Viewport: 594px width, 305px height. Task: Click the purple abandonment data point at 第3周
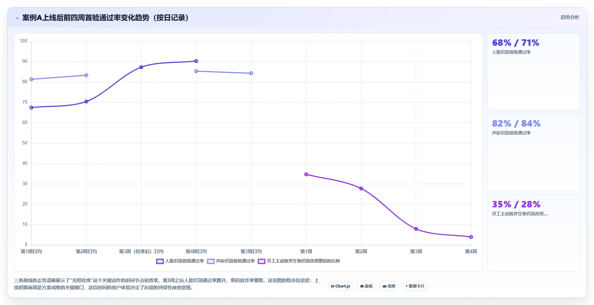tap(416, 229)
